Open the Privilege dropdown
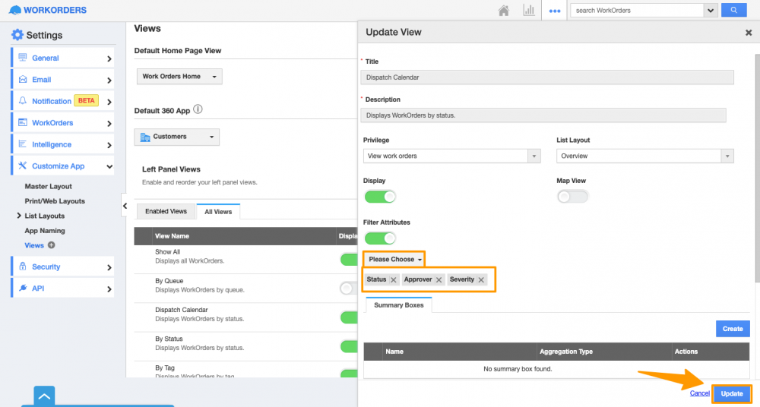The height and width of the screenshot is (407, 760). [451, 156]
